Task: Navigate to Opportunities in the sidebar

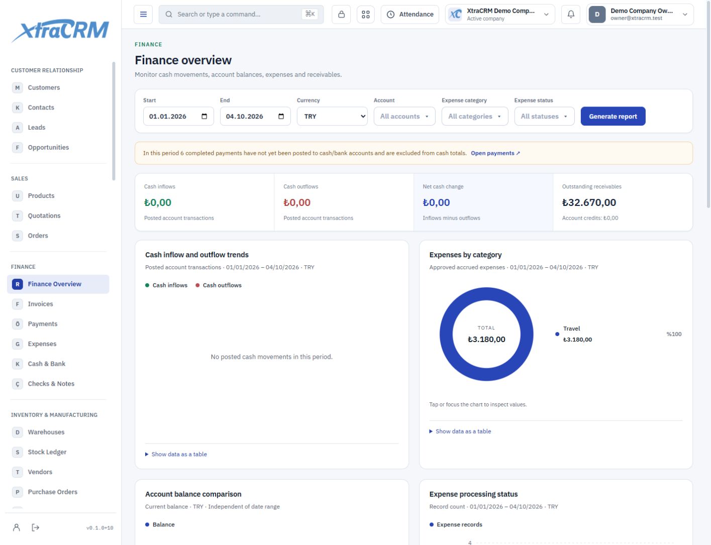Action: tap(58, 148)
